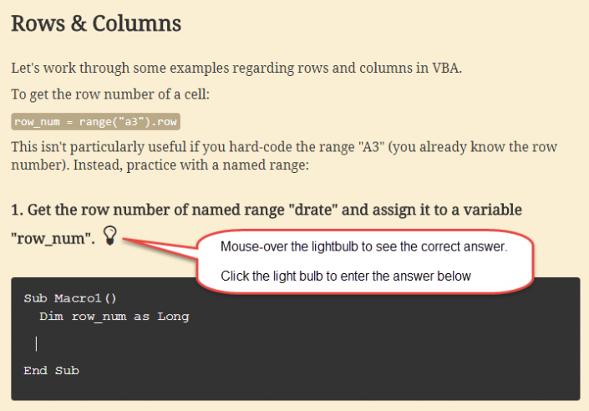Click the "Let's work through some examples" paragraph

point(236,68)
